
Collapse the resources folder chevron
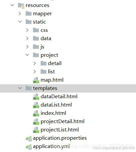tap(12, 5)
